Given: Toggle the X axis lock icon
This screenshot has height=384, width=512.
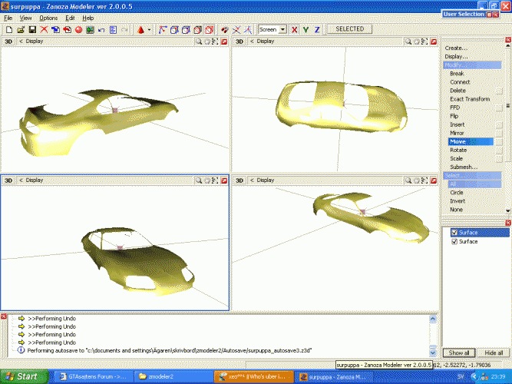Looking at the screenshot, I should point(295,29).
